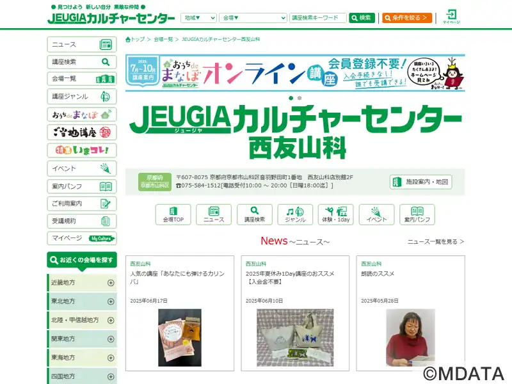Click the 会場TOP icon tile
Screen dimensions: 512x384
point(173,214)
